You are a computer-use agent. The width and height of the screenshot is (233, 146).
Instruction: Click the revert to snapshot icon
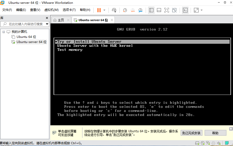click(x=133, y=10)
